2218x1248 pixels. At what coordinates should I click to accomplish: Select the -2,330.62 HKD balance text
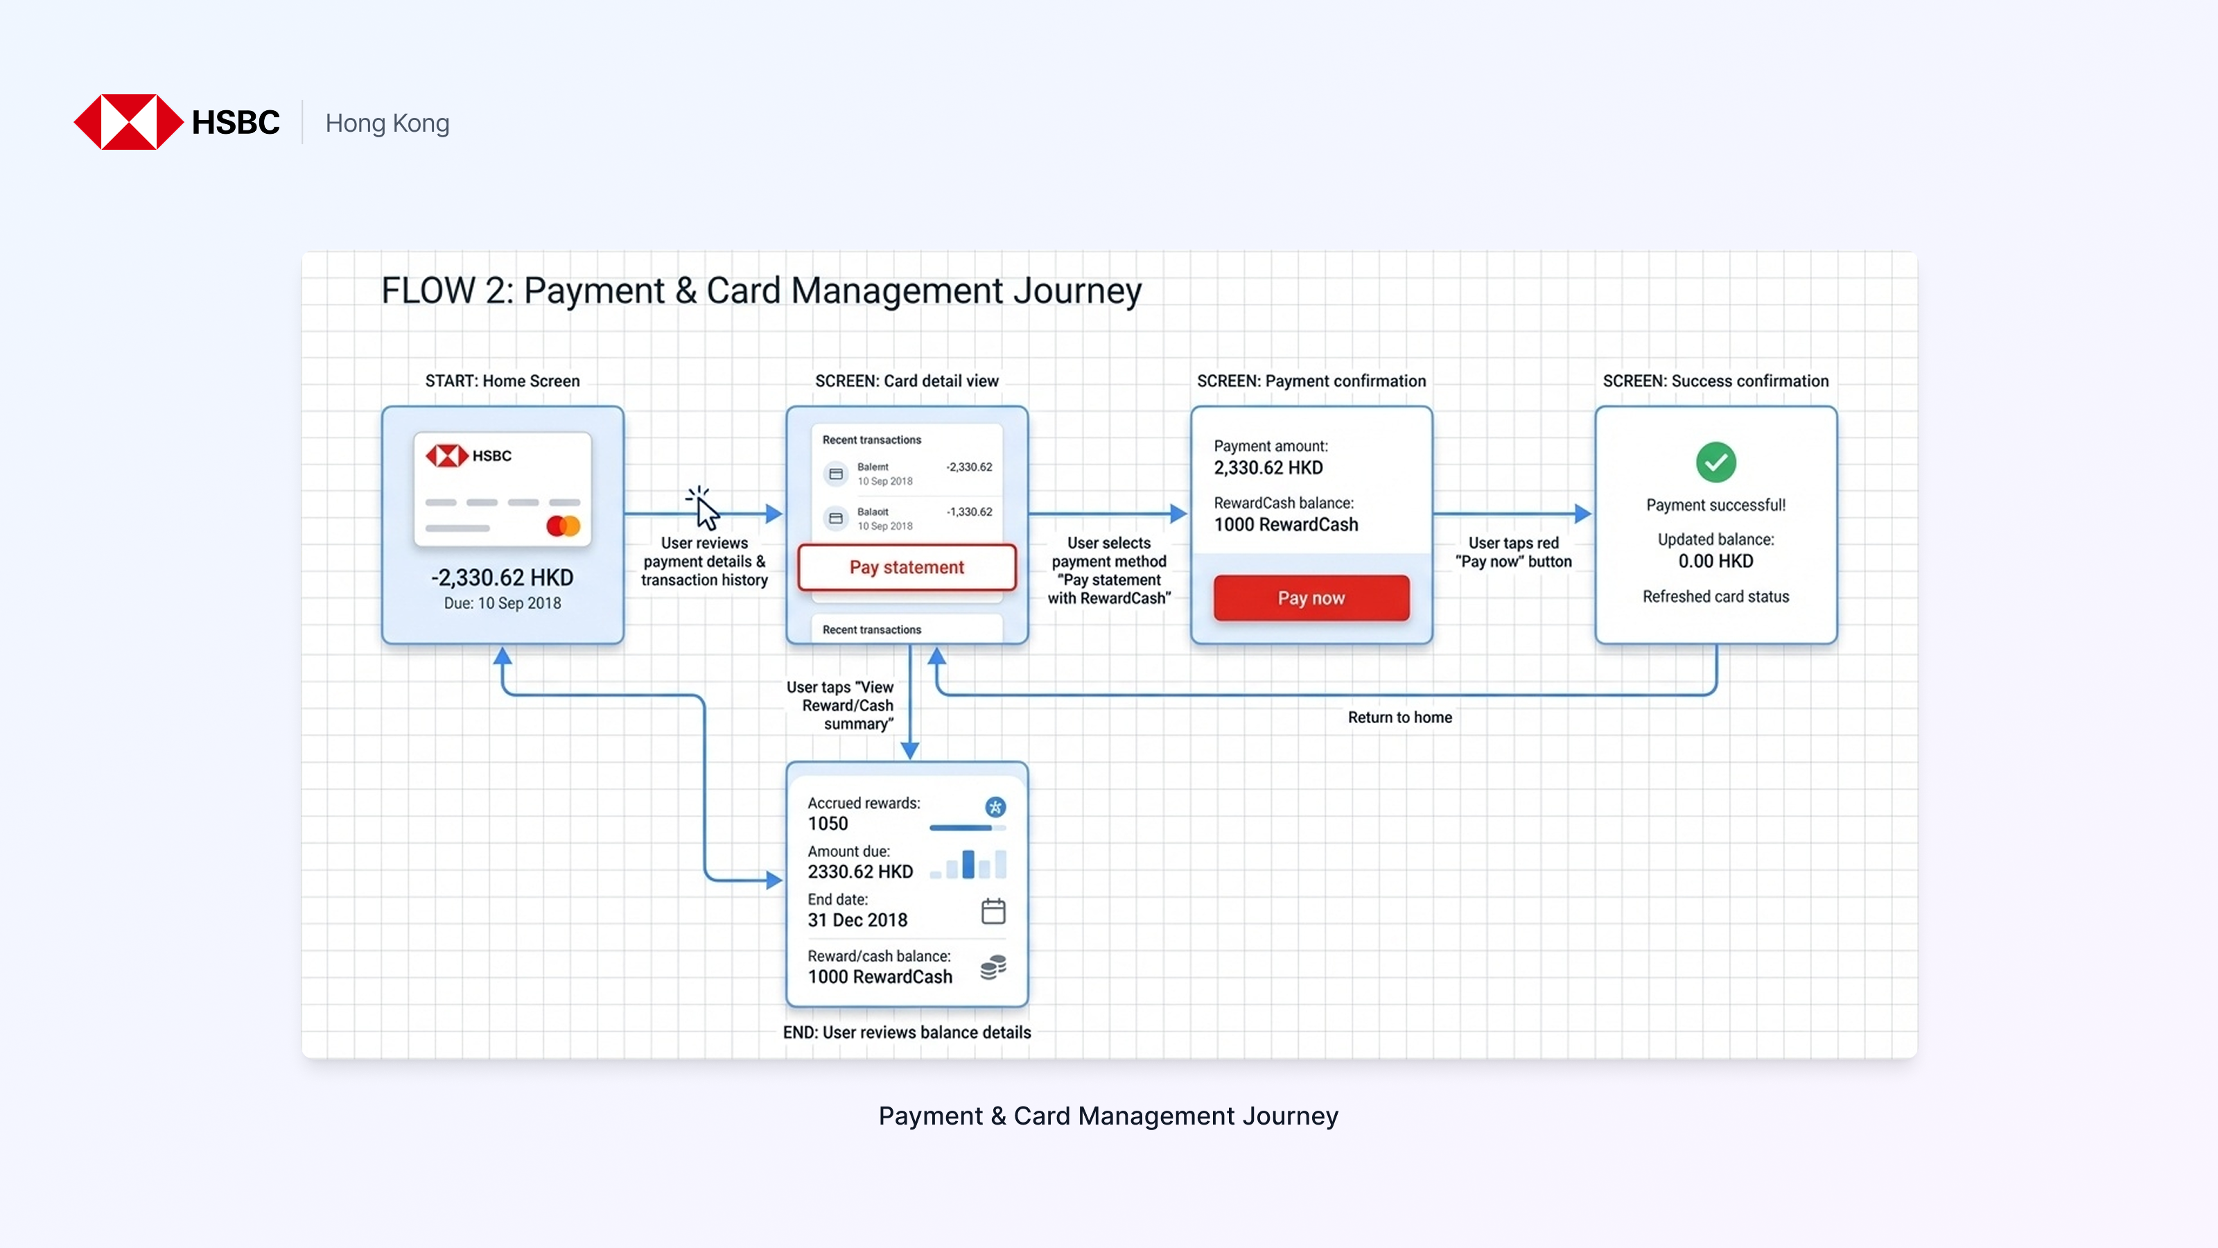[x=502, y=577]
